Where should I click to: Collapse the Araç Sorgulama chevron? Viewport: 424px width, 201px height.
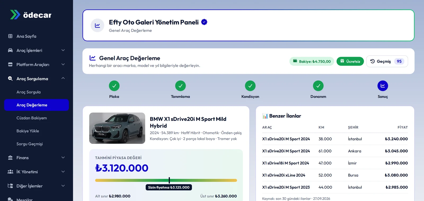tap(63, 78)
